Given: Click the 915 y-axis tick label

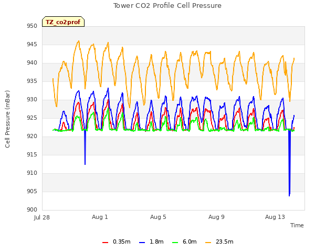Looking at the screenshot, I should pos(32,155).
